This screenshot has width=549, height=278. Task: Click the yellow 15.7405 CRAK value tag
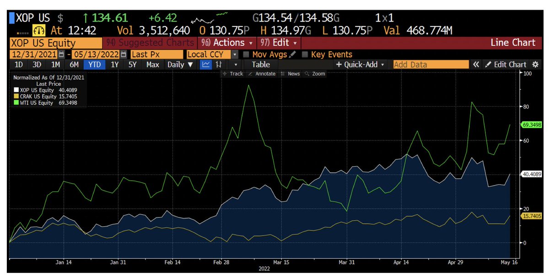[x=531, y=216]
